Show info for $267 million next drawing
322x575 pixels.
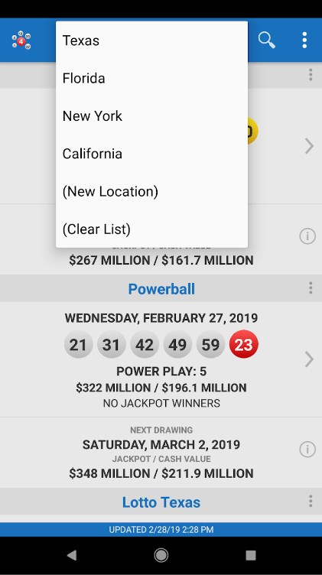307,236
